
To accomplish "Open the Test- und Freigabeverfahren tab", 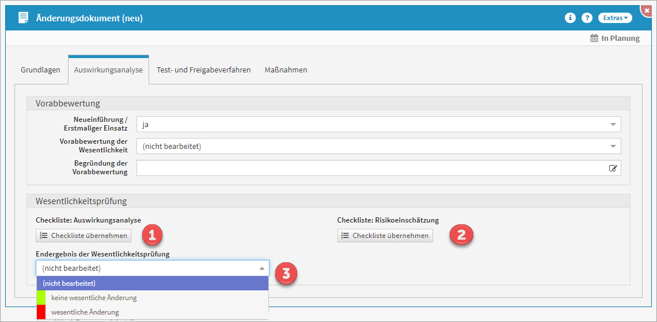I will [x=203, y=70].
